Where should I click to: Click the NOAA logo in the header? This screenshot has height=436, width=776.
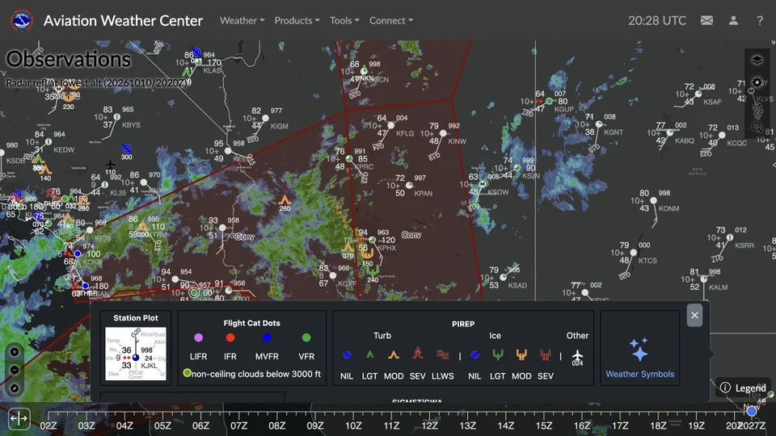coord(21,20)
